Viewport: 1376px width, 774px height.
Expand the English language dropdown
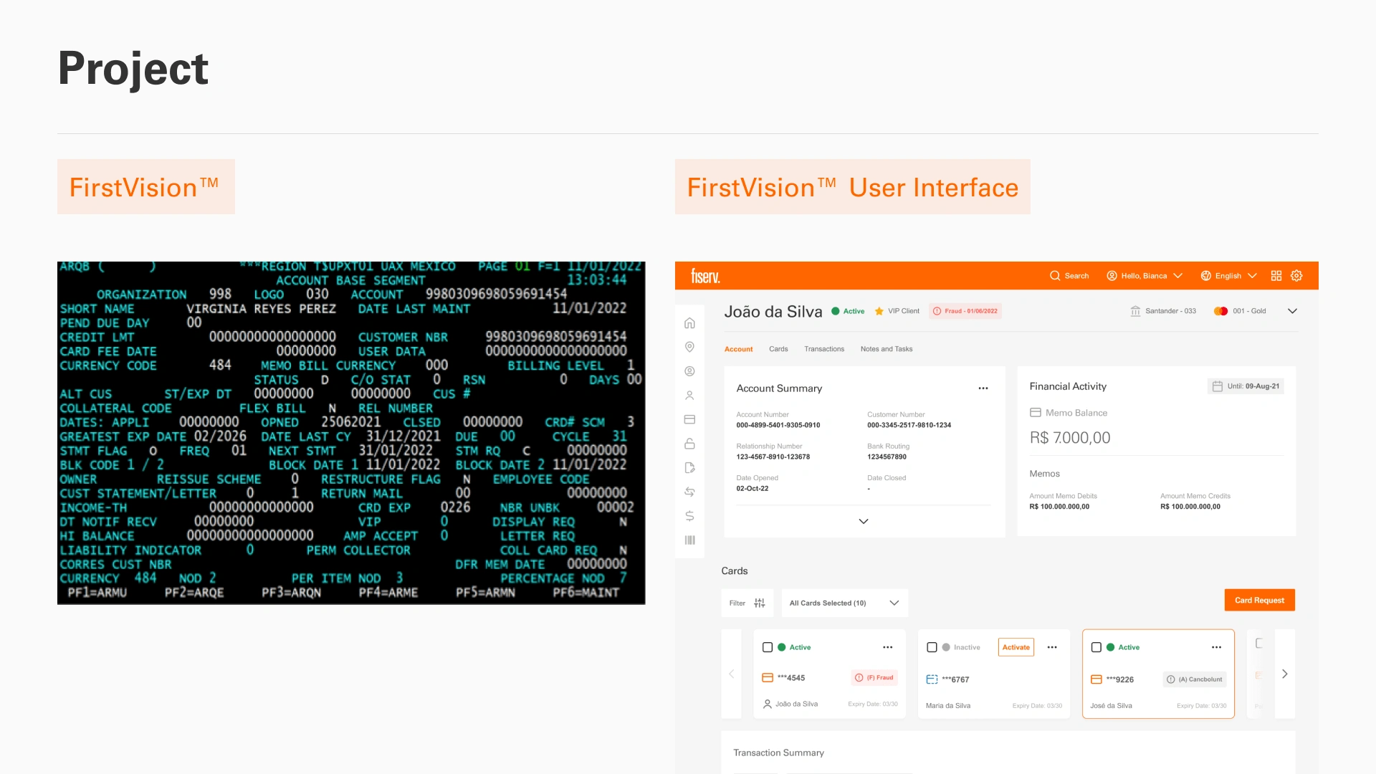[1229, 276]
